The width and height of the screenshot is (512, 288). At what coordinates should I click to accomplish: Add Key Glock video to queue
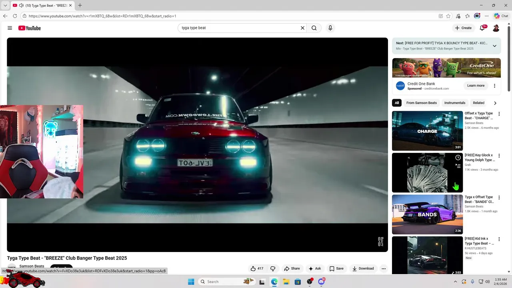coord(458,166)
